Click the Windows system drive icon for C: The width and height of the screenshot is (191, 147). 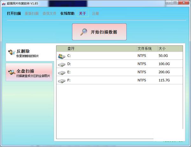click(x=61, y=56)
